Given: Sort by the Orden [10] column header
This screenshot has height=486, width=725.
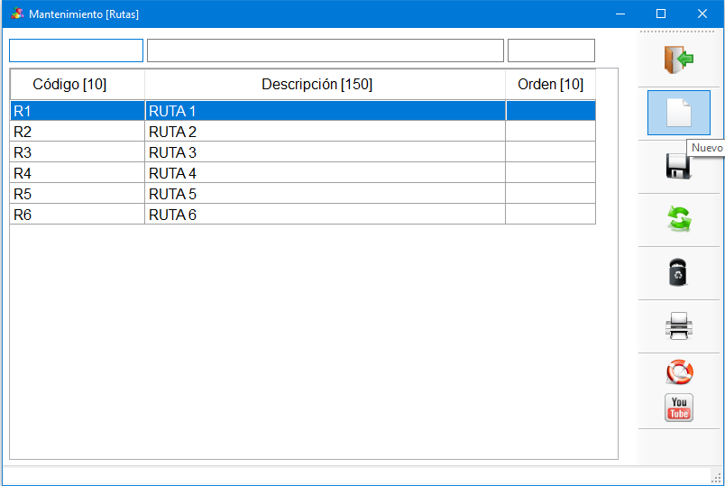Looking at the screenshot, I should pyautogui.click(x=550, y=84).
